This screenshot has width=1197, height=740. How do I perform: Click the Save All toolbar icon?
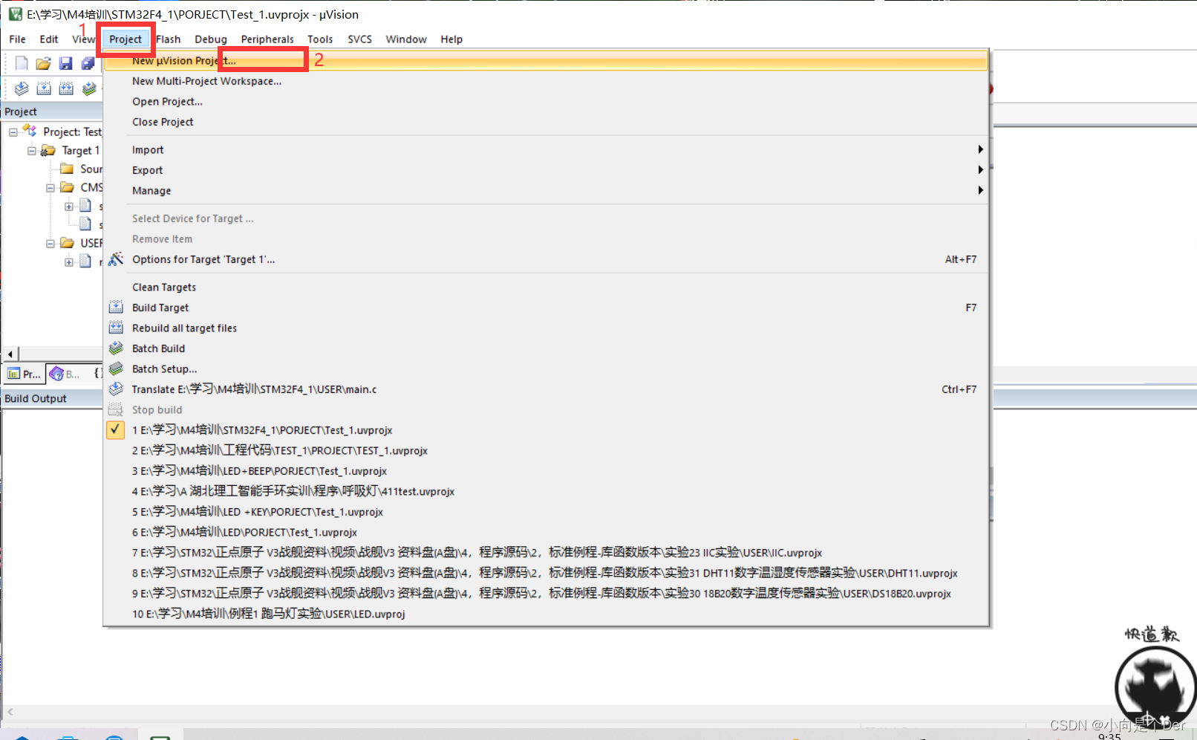click(88, 63)
